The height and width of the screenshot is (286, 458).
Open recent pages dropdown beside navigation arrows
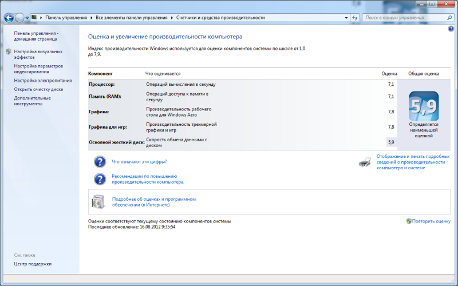pos(27,18)
